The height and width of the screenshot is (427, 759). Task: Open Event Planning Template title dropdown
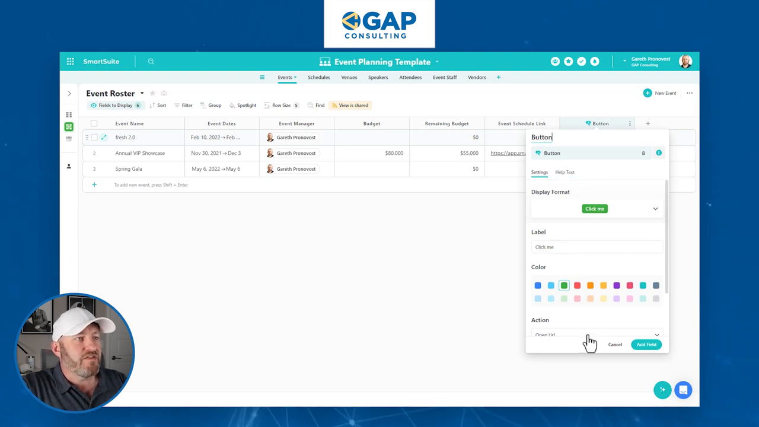pyautogui.click(x=437, y=62)
